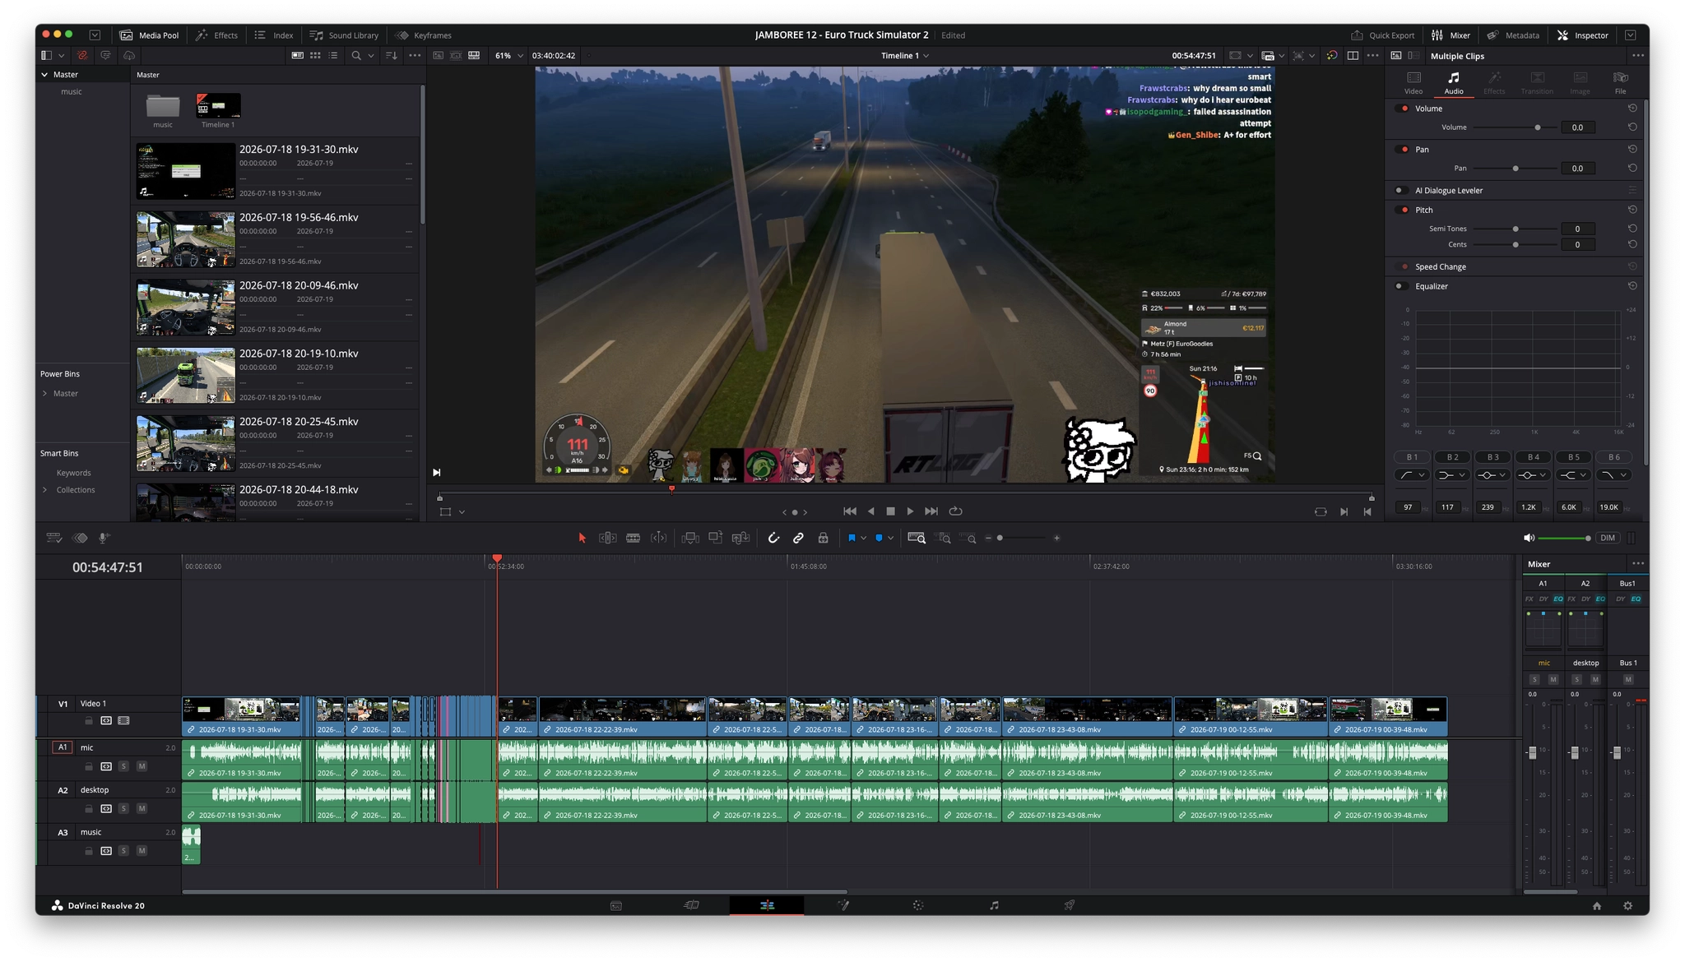Toggle auto track selector on A1 mic
This screenshot has width=1685, height=962.
tap(106, 766)
